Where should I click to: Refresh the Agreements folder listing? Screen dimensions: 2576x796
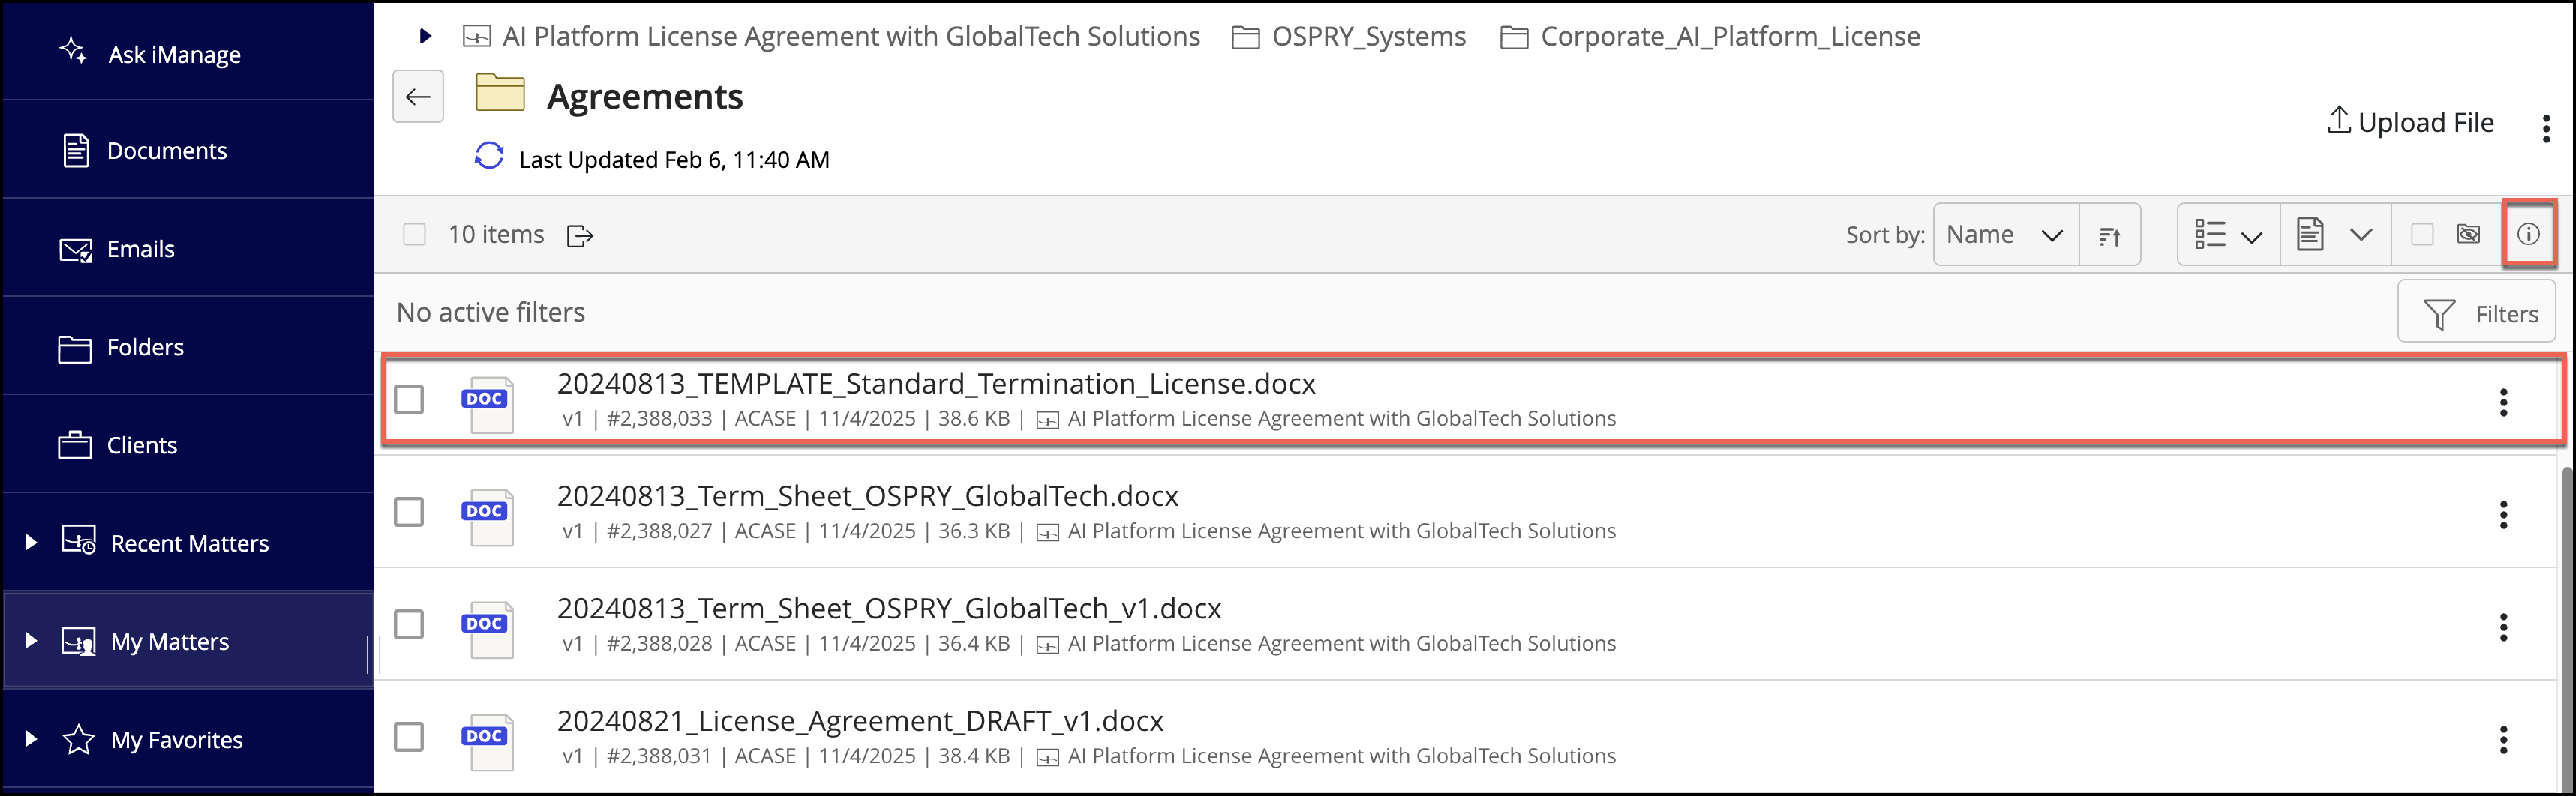coord(488,157)
